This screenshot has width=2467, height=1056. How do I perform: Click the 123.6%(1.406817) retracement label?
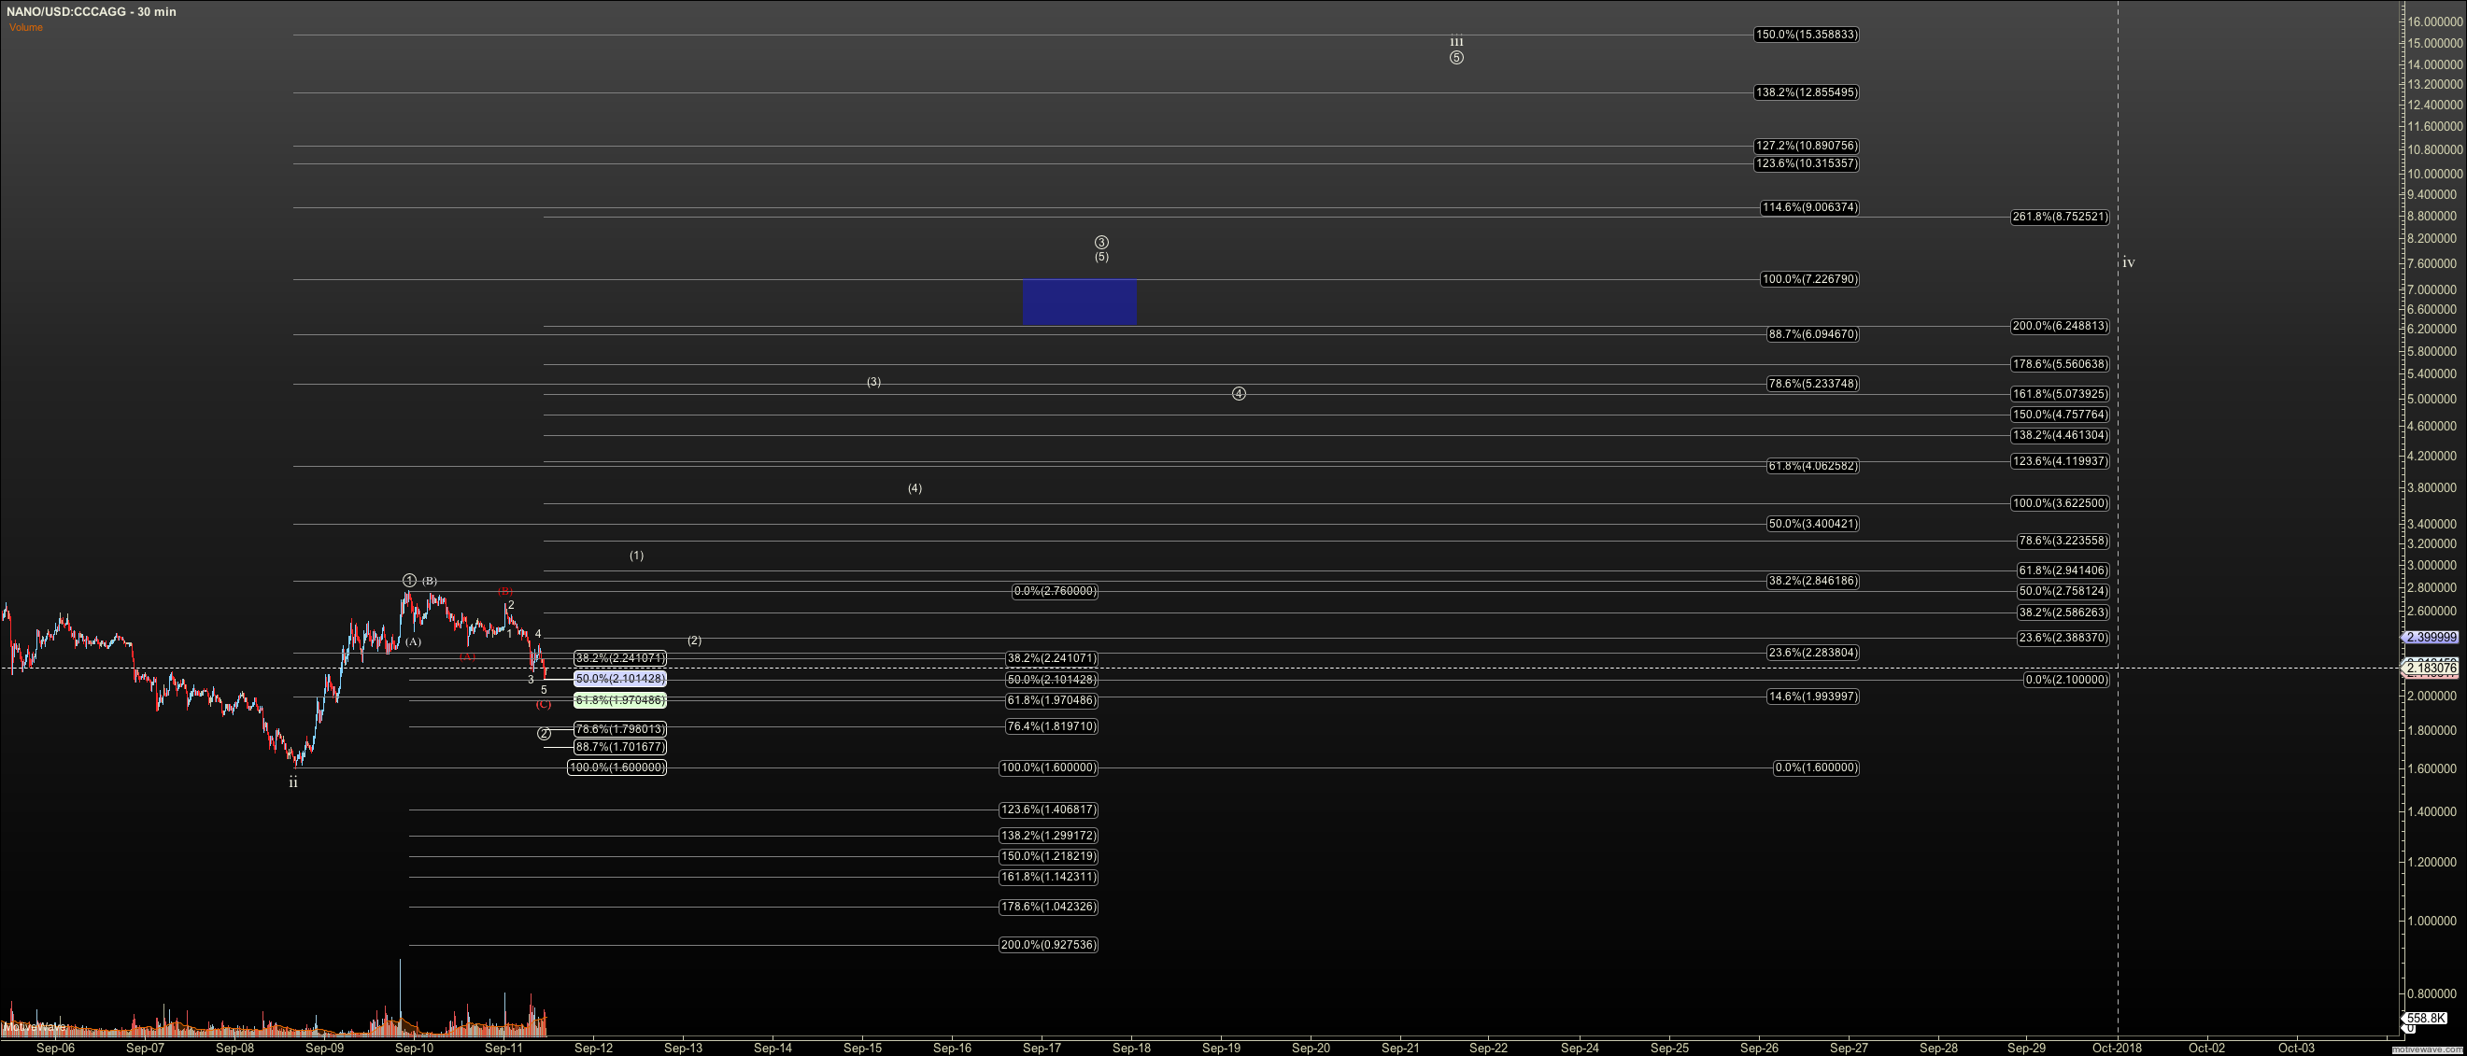pyautogui.click(x=1049, y=810)
